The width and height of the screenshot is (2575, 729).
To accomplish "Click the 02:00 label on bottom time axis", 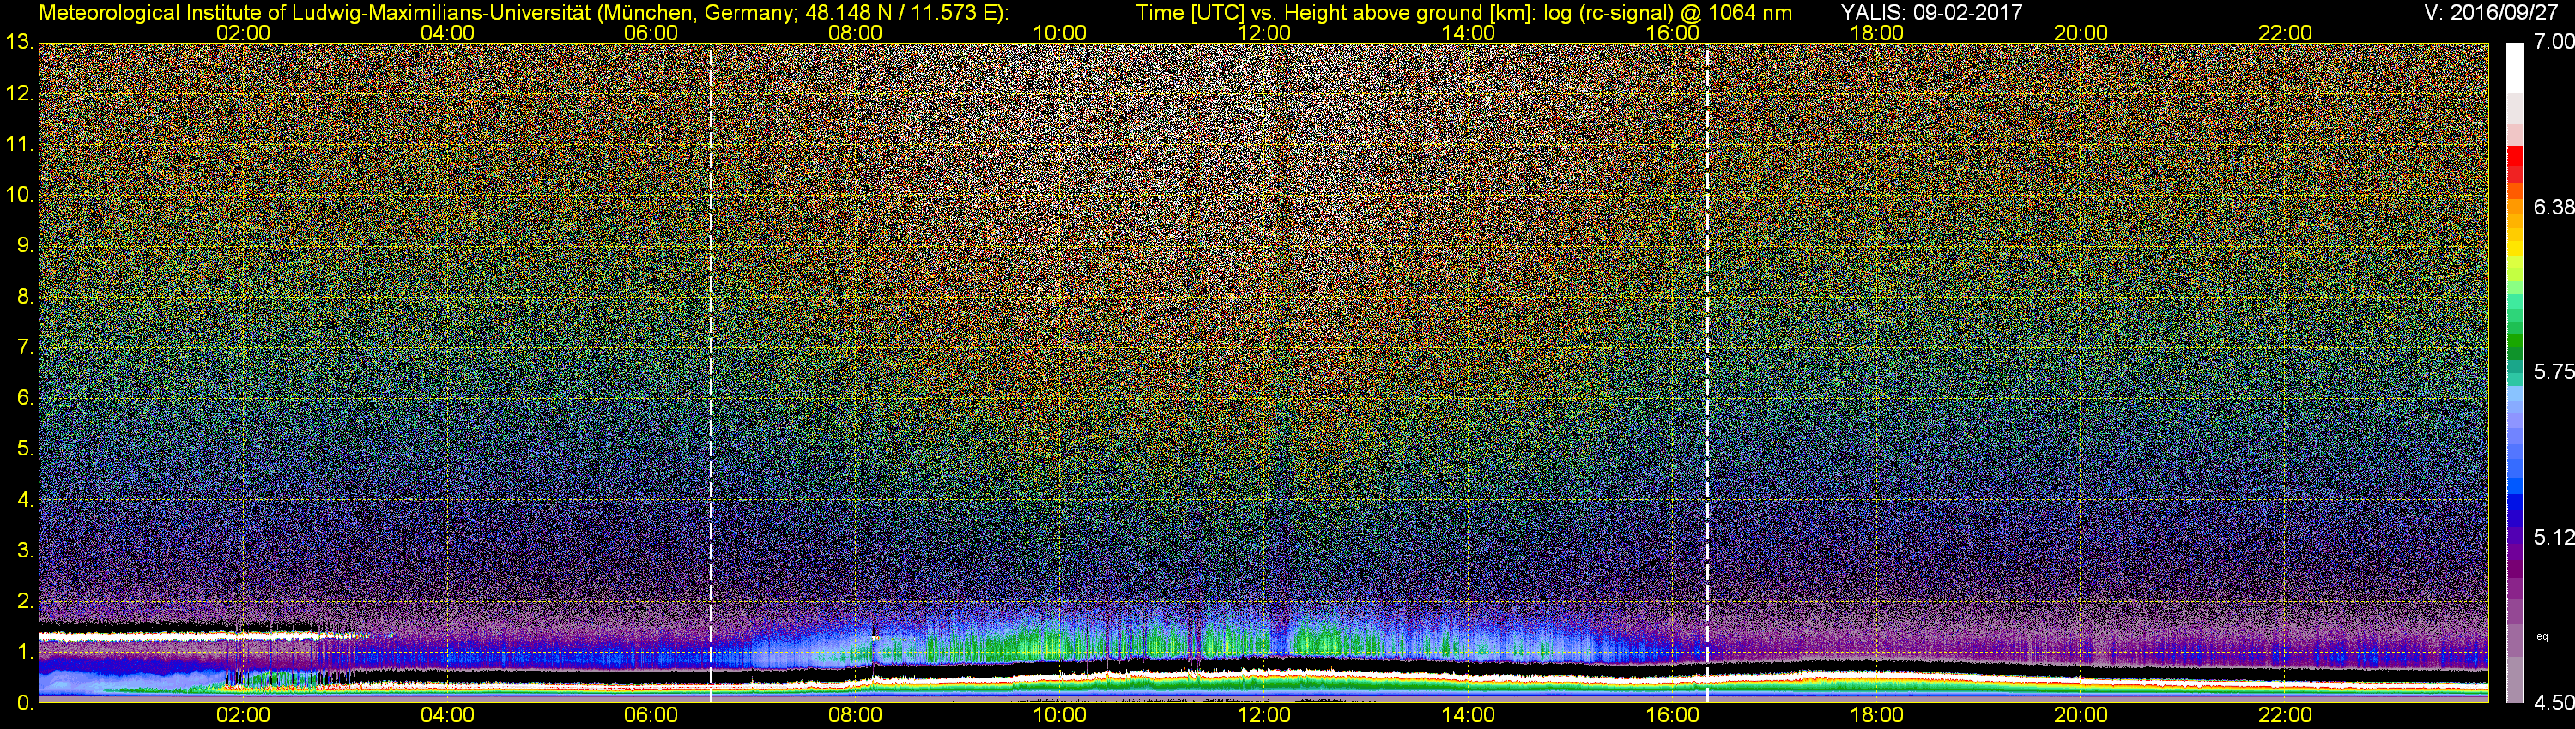I will [243, 715].
